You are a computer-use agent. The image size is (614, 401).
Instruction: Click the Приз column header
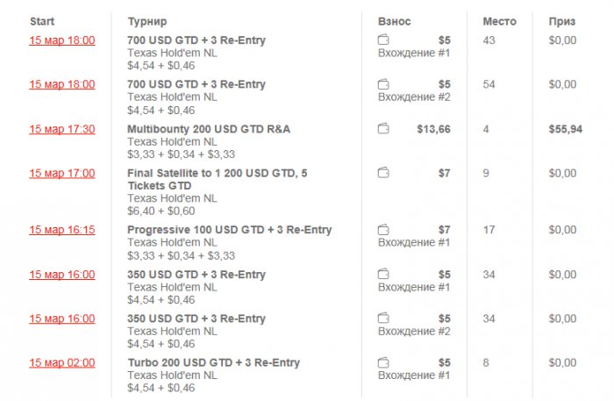tap(561, 20)
